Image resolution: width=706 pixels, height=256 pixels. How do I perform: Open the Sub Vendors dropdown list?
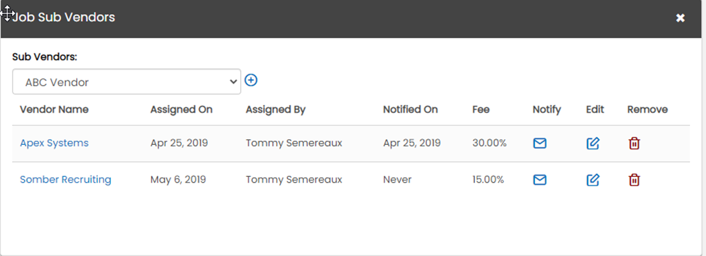point(127,82)
